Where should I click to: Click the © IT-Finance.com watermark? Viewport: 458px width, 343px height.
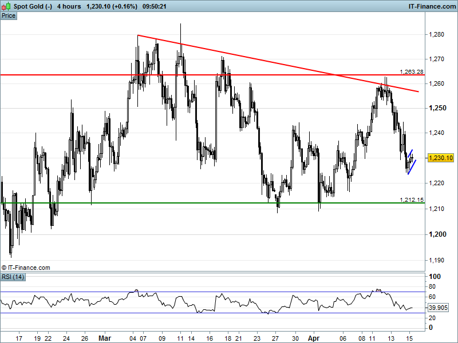coord(26,267)
